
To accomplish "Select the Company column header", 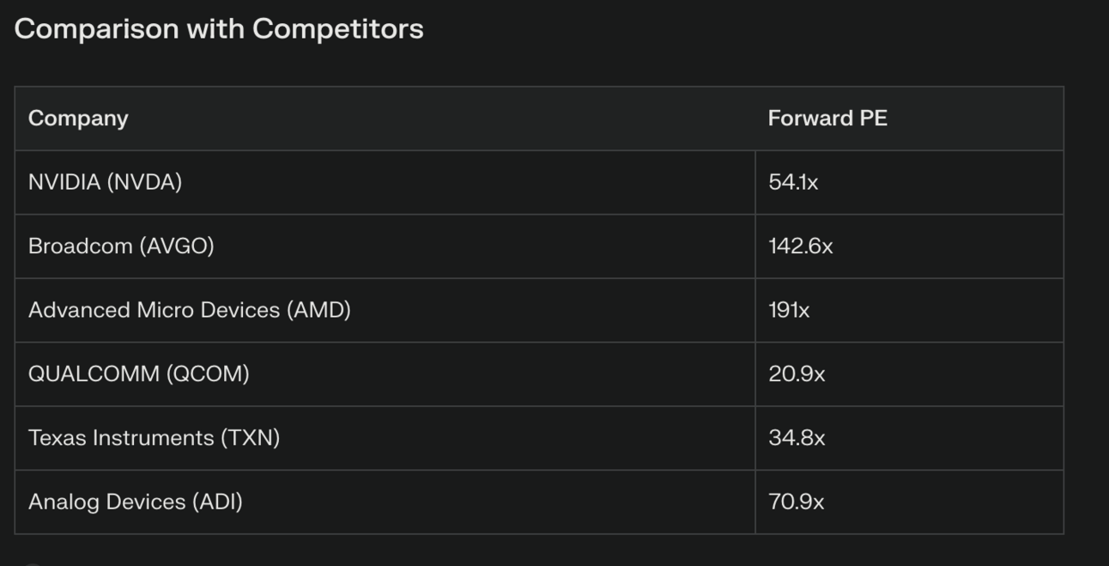I will (x=78, y=119).
